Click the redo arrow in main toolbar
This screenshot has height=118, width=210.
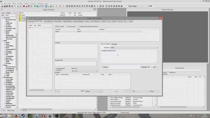pyautogui.click(x=21, y=6)
